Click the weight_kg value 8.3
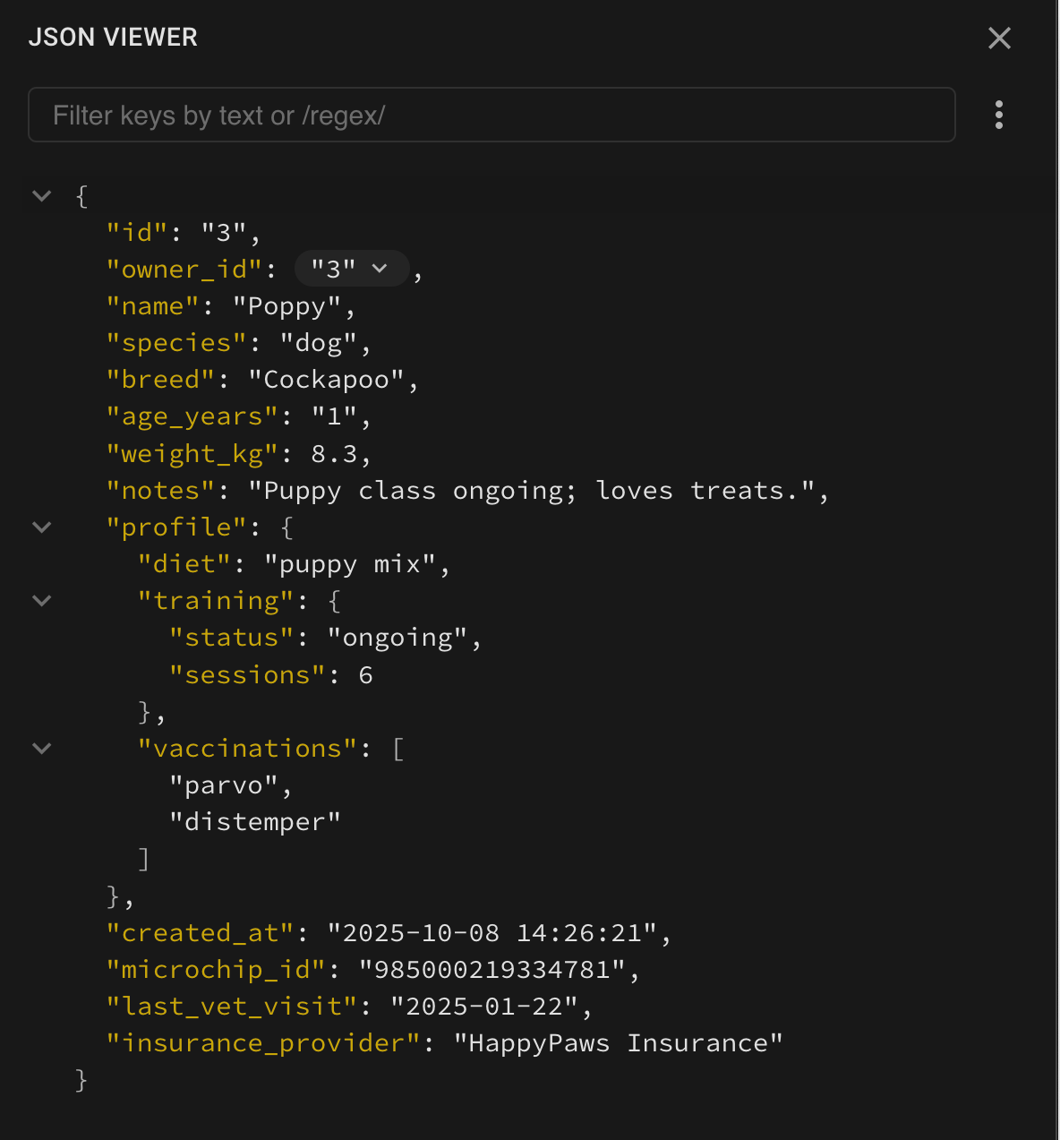This screenshot has width=1060, height=1140. pyautogui.click(x=334, y=454)
